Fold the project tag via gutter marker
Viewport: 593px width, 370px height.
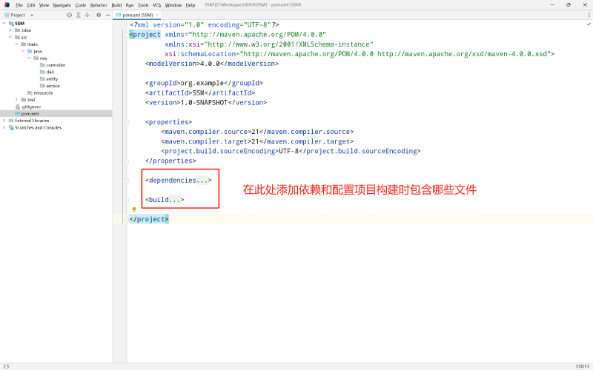tap(127, 35)
